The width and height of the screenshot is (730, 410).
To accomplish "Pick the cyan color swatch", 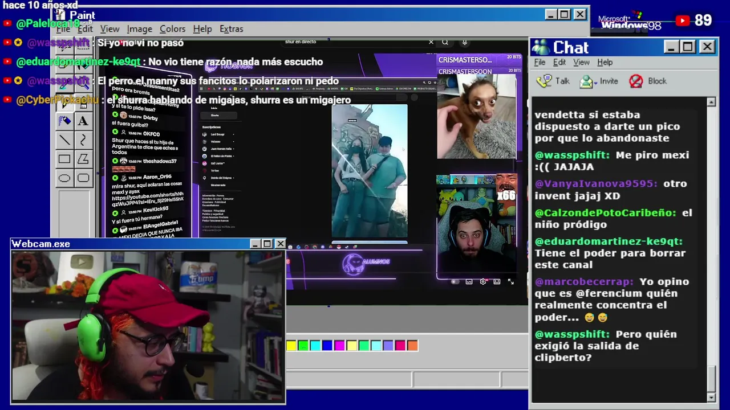I will (315, 345).
